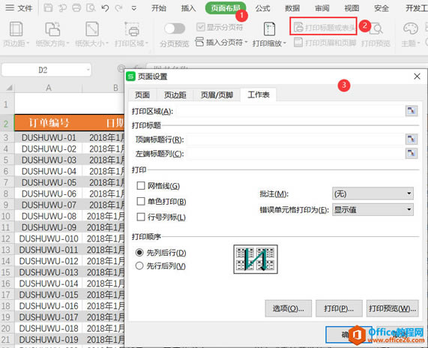
Task: Open the 批注 comments dropdown
Action: click(x=373, y=193)
